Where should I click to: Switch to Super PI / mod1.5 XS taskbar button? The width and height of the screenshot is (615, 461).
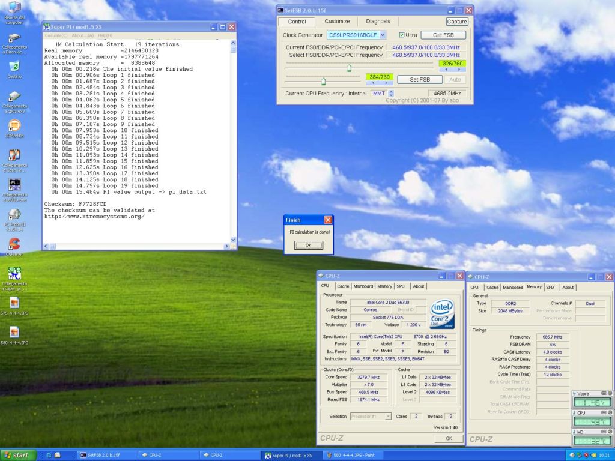(x=291, y=456)
